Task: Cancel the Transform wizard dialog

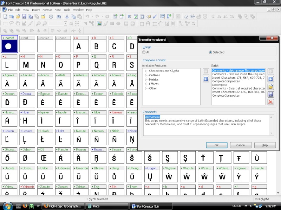Action: (241, 145)
